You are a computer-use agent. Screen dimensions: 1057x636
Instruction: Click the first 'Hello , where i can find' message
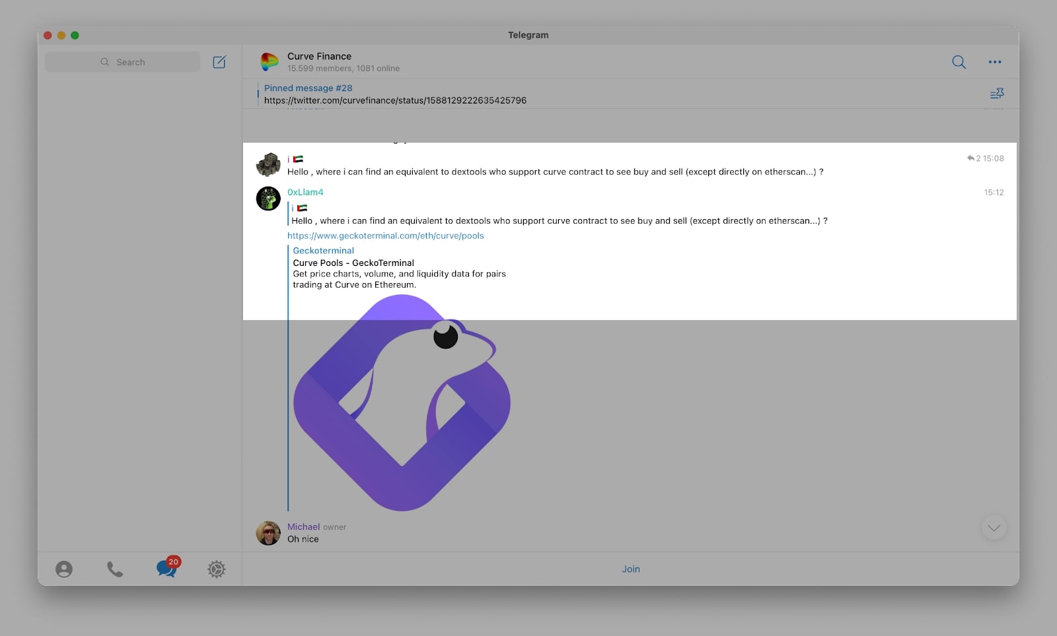tap(555, 172)
